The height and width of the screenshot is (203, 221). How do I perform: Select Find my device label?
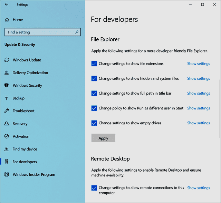pos(25,149)
